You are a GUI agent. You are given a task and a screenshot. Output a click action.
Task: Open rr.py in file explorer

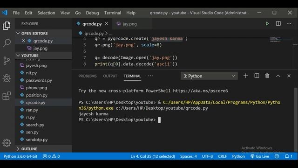43,117
